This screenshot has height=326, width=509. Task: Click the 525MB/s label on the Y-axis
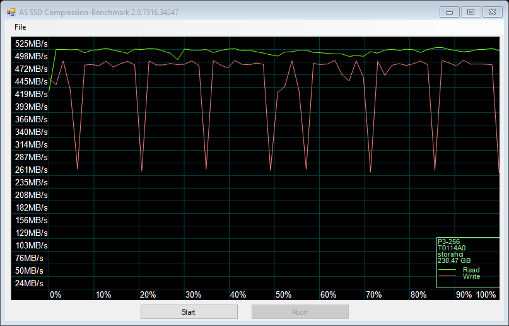point(32,44)
